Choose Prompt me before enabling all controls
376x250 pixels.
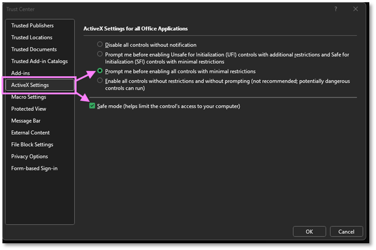pos(100,72)
